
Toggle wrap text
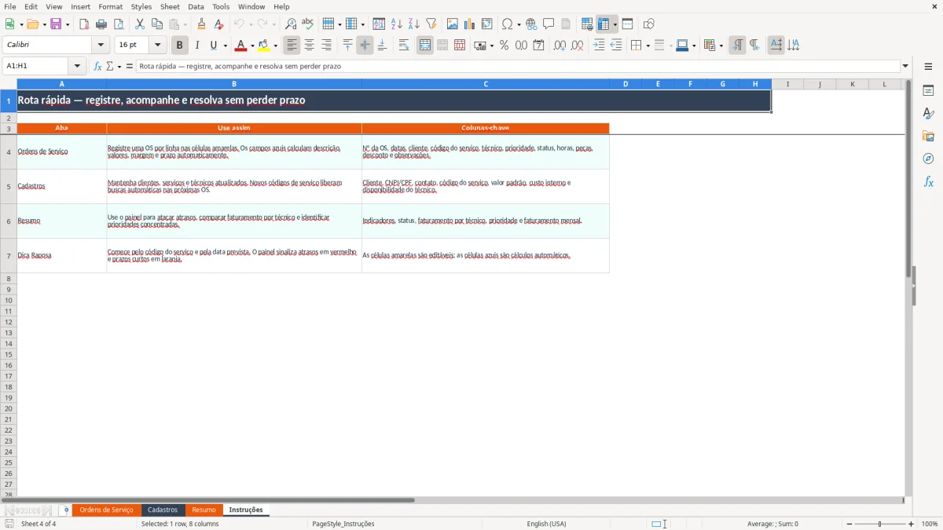[x=404, y=46]
